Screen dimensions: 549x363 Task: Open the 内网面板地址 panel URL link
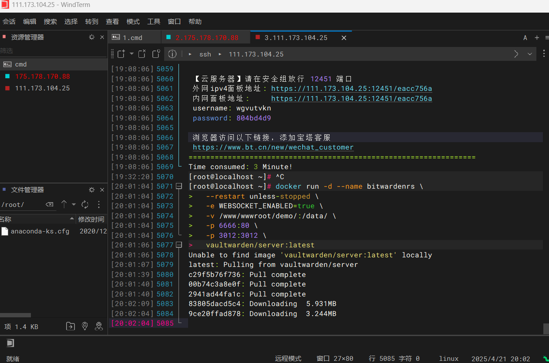(351, 99)
